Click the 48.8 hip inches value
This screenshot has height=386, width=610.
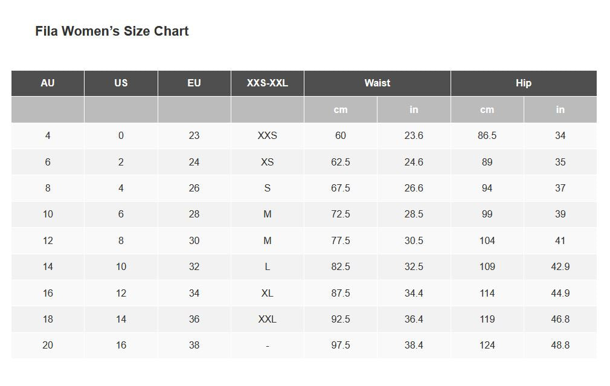coord(560,346)
